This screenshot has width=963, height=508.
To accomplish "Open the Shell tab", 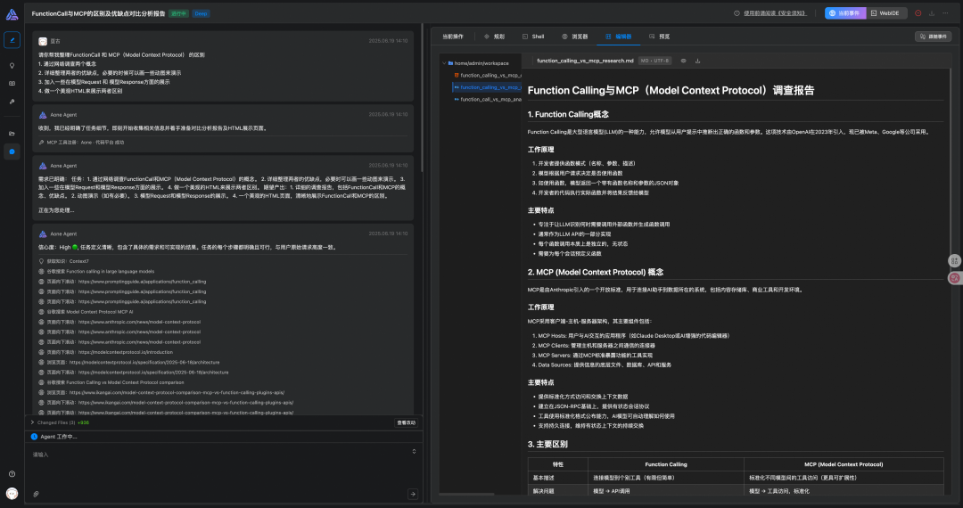I will coord(533,37).
